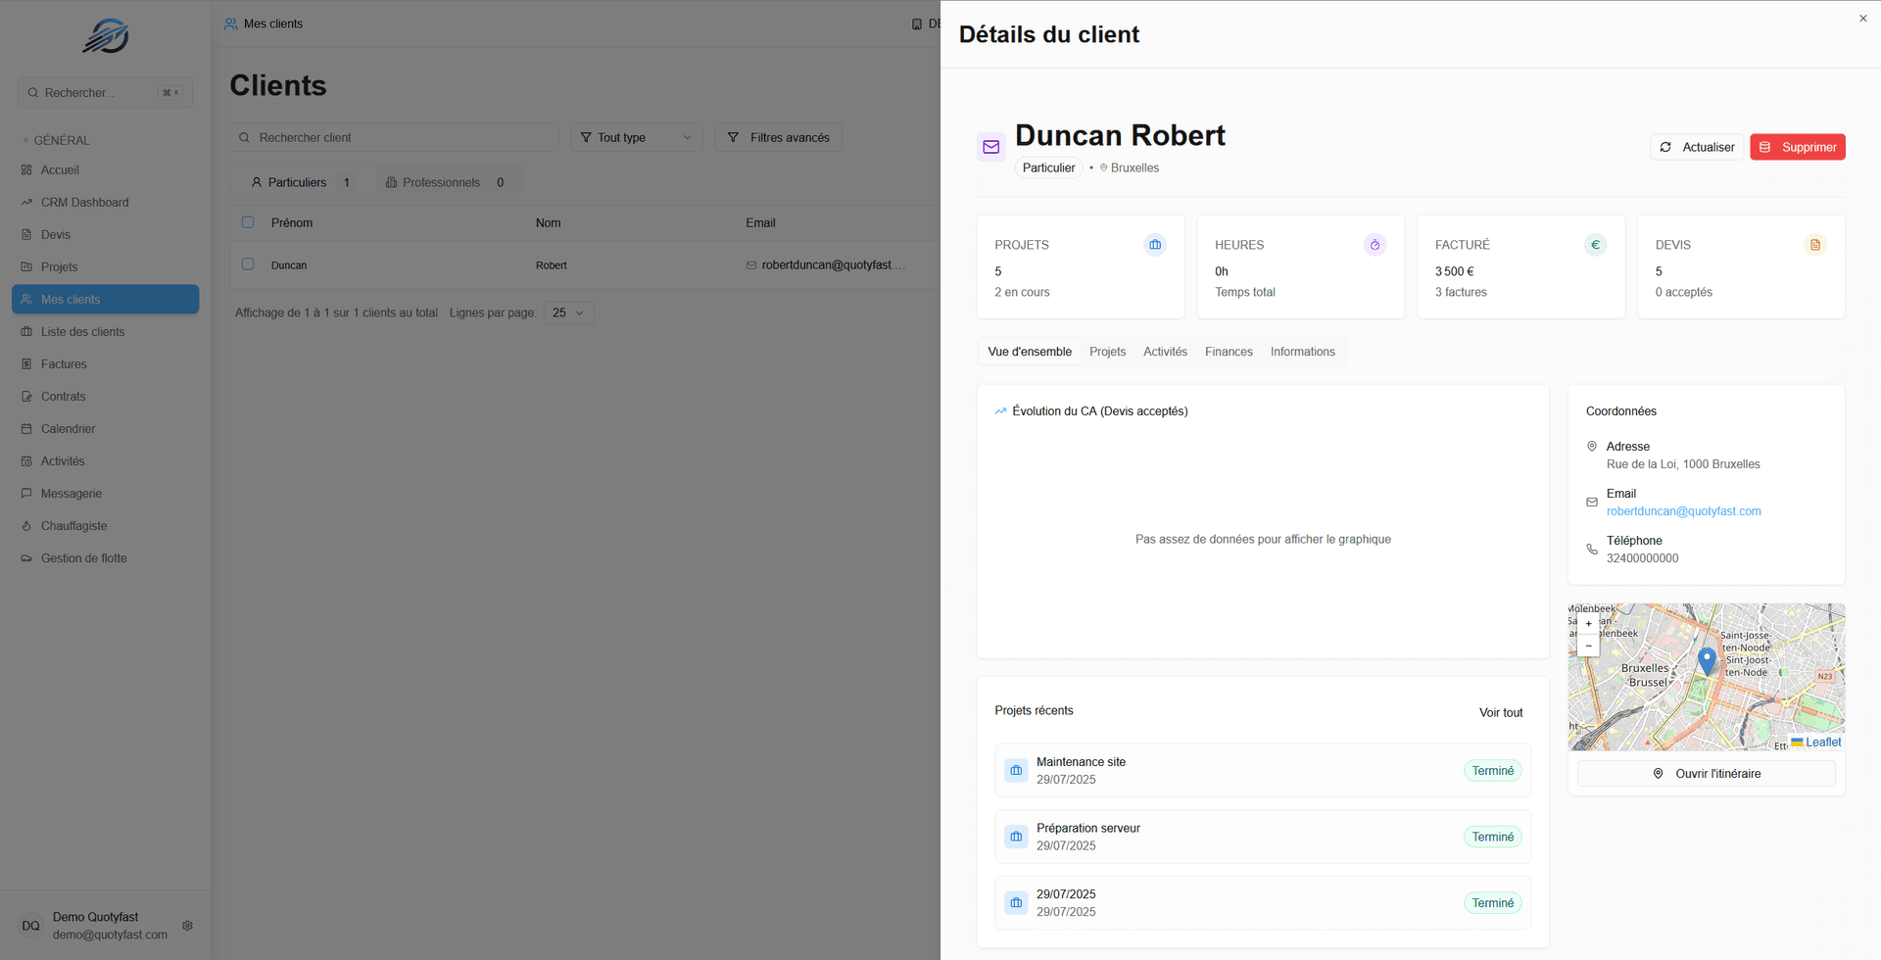This screenshot has height=960, width=1881.
Task: Open robertduncan@quotyfast.com email link
Action: pos(1683,510)
